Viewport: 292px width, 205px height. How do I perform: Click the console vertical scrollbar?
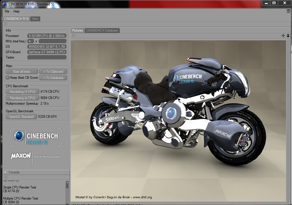click(67, 193)
